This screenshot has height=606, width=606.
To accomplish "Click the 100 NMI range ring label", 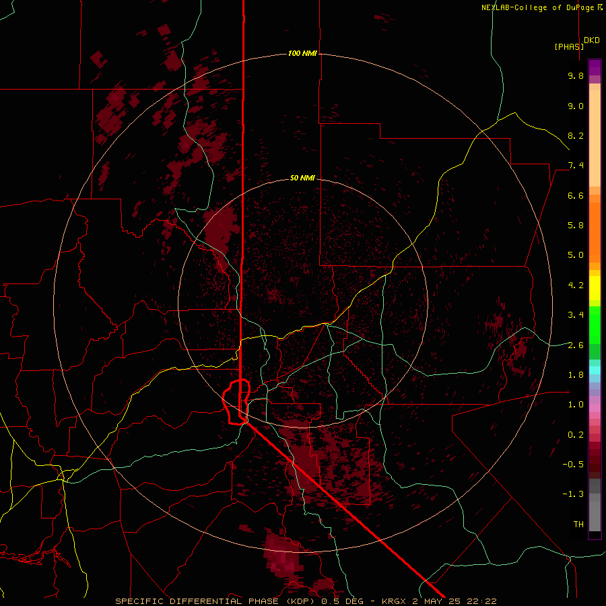I will coord(302,53).
